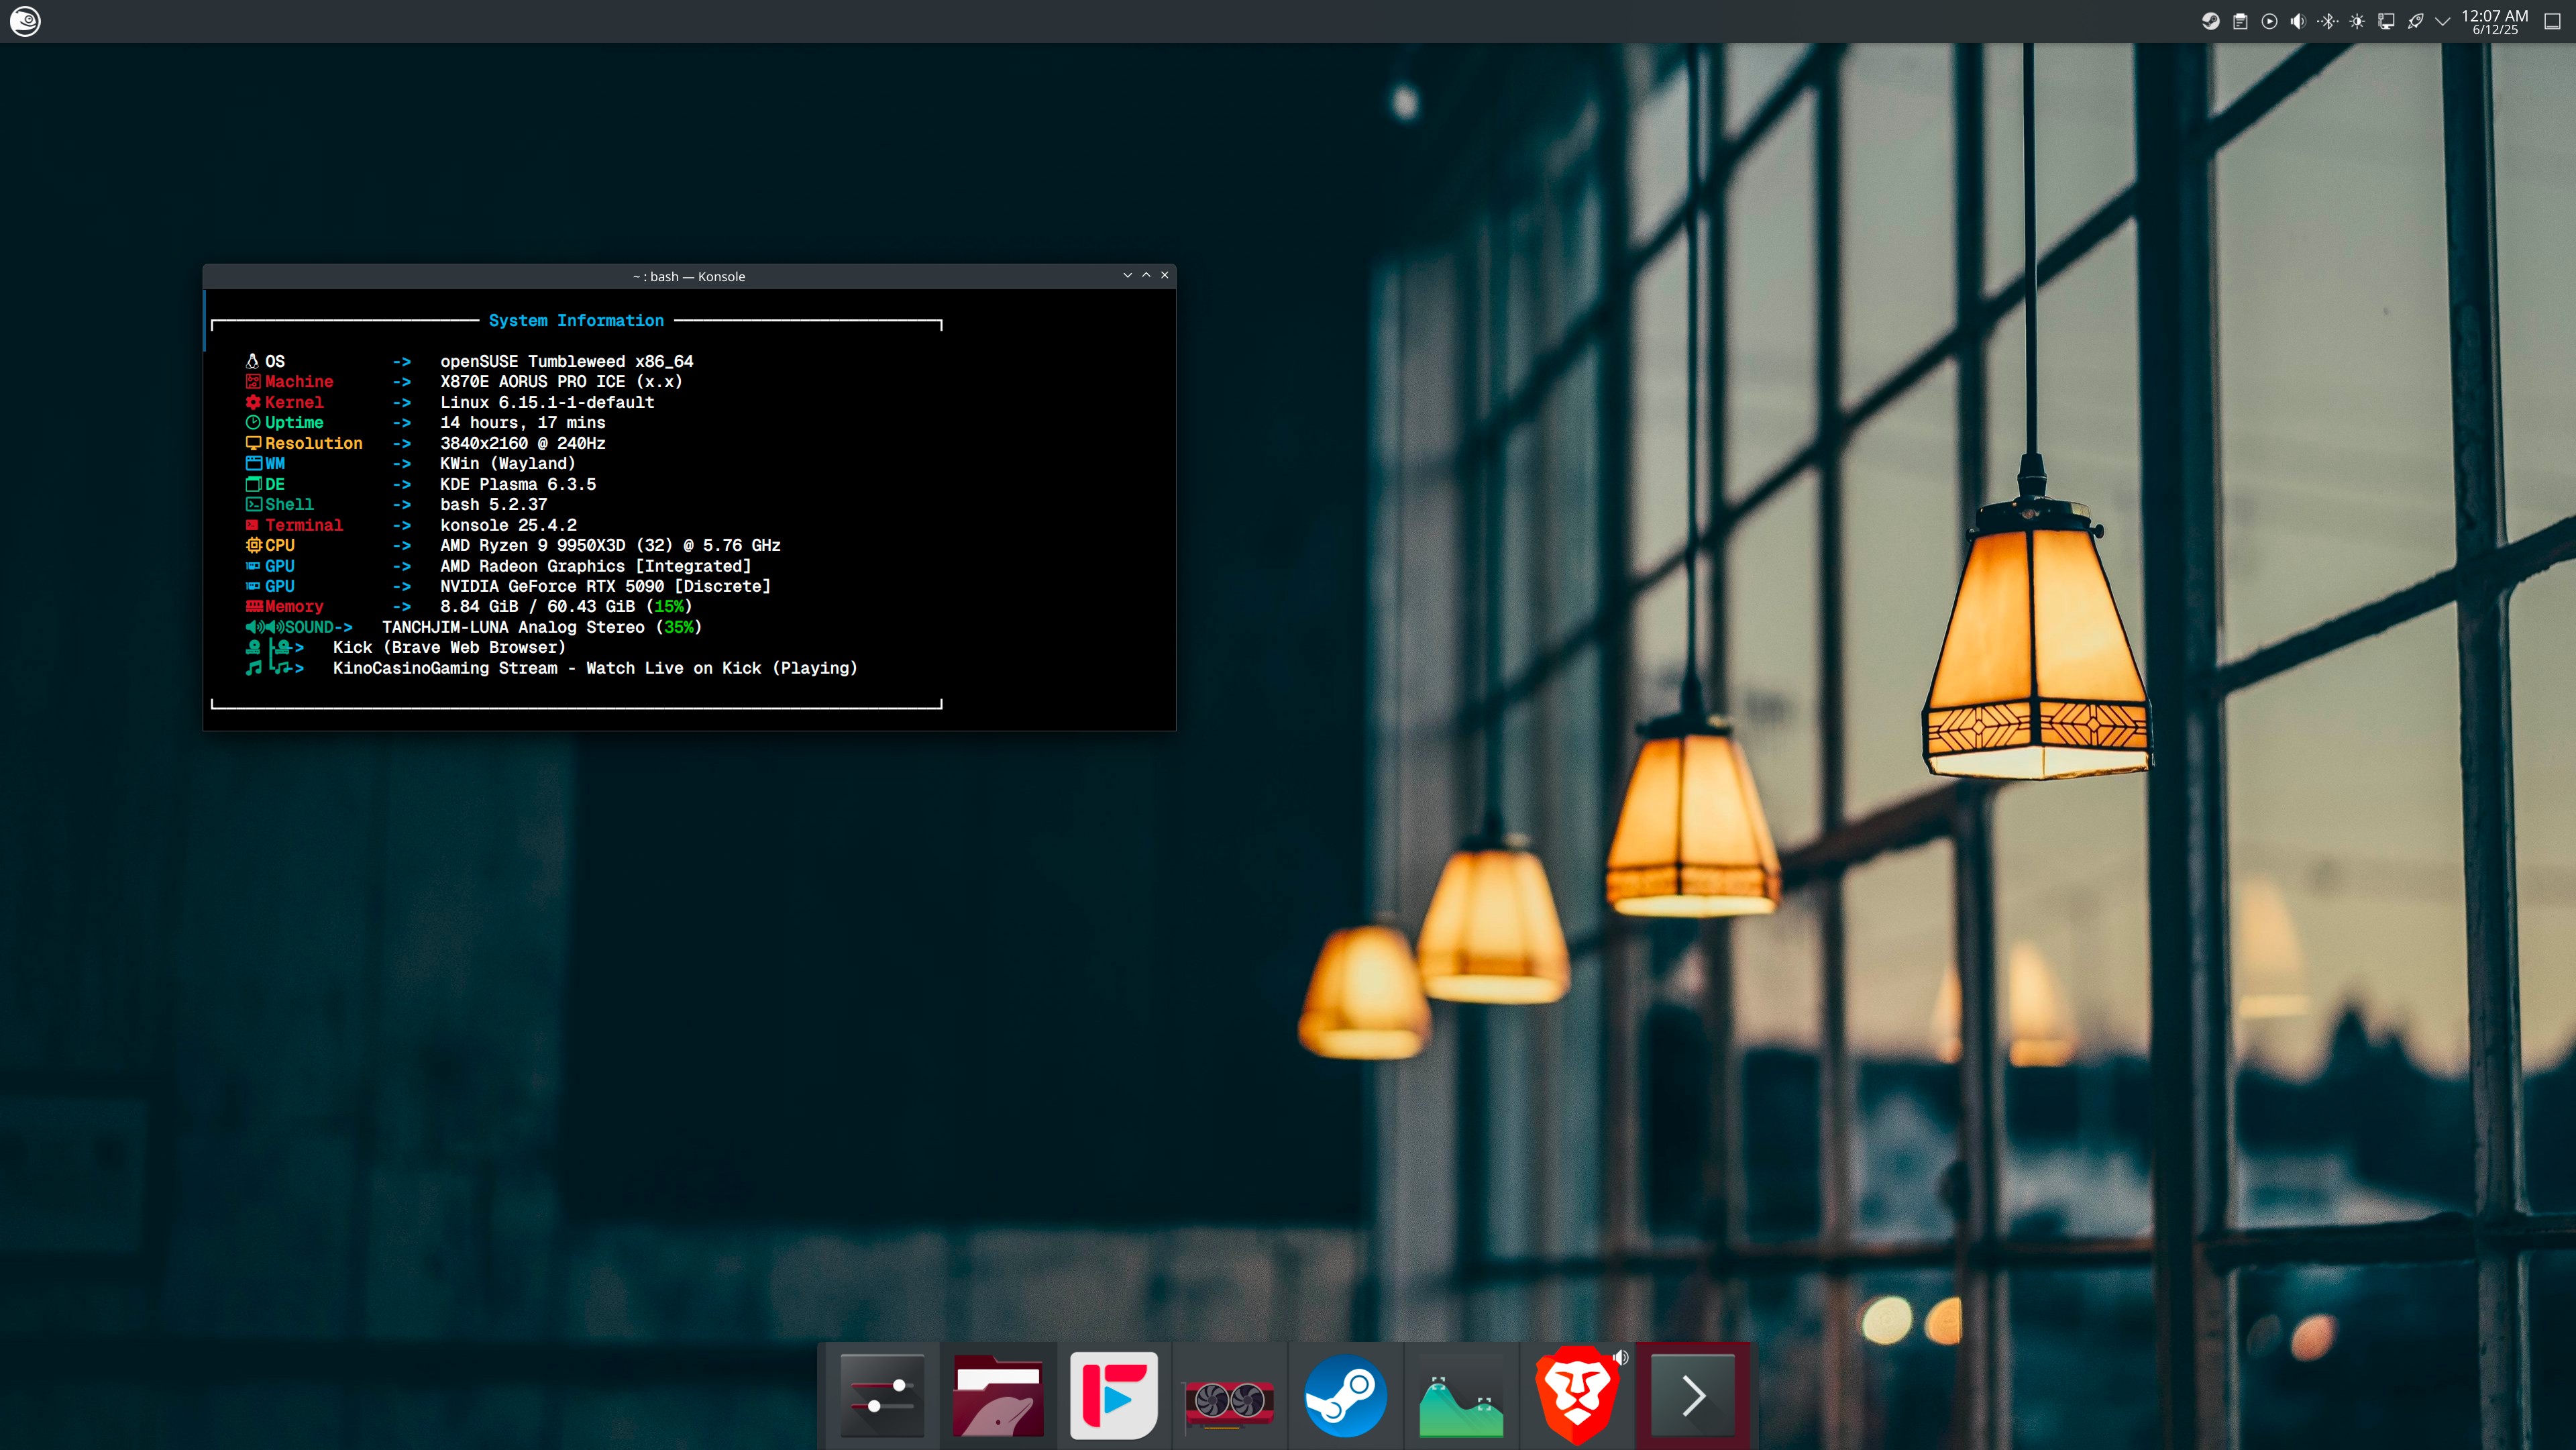This screenshot has width=2576, height=1450.
Task: Click "3840x2160 @ 240Hz" resolution value
Action: click(x=523, y=443)
